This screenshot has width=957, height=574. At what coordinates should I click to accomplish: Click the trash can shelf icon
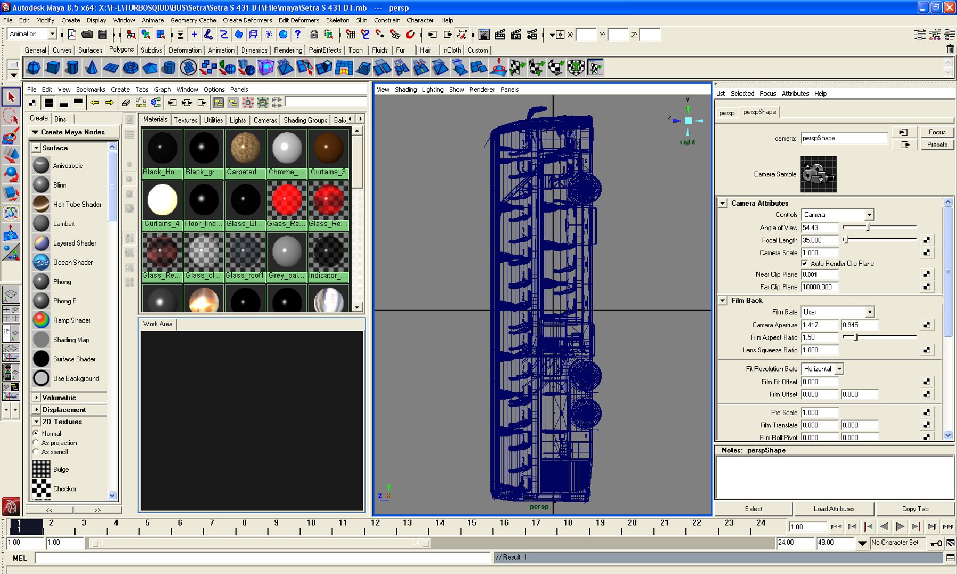coord(950,49)
